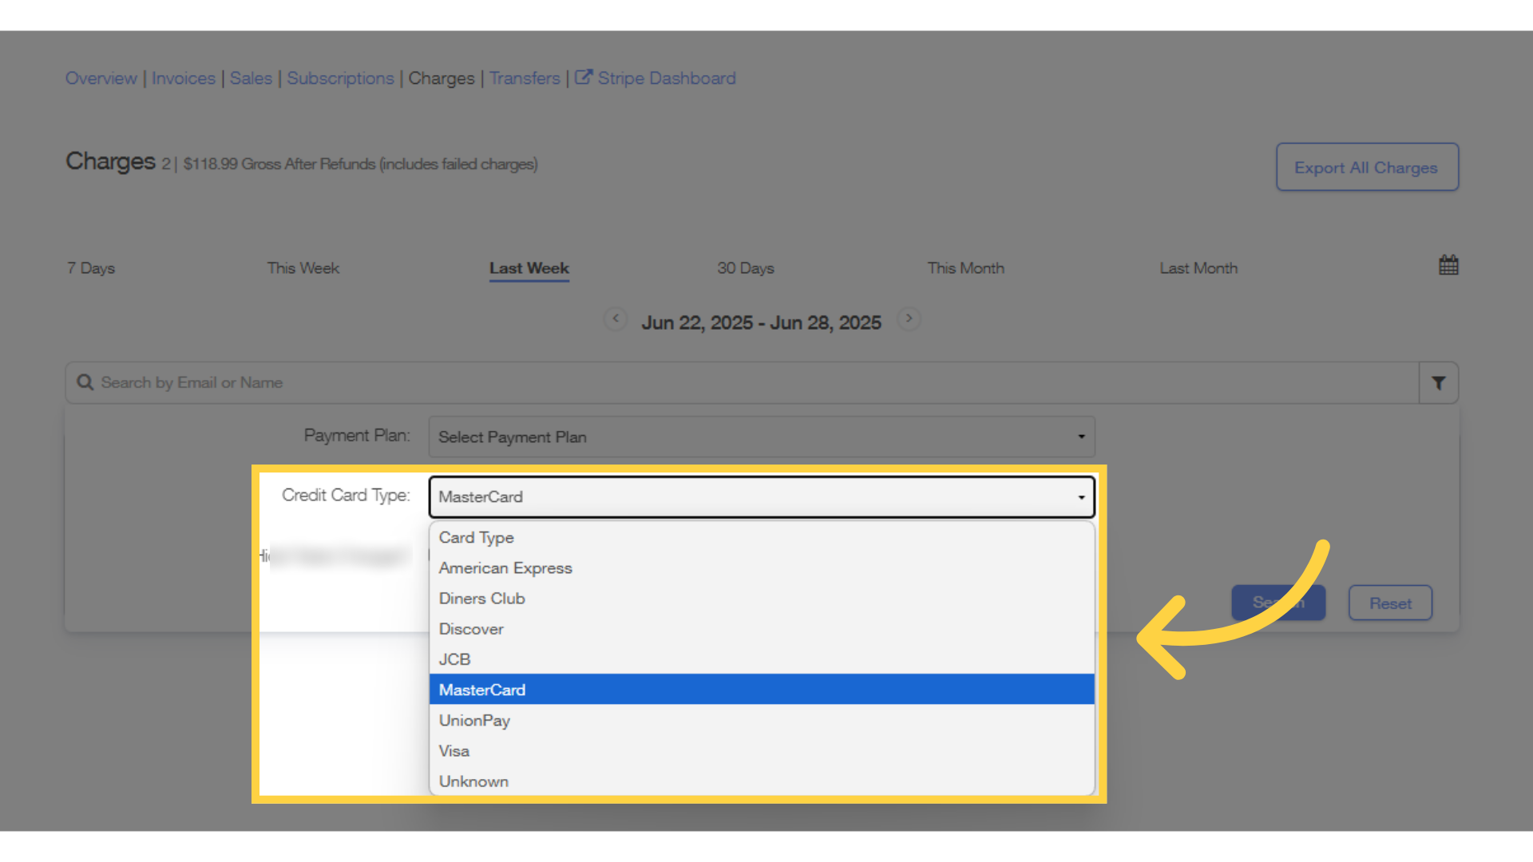Open the Transfers link
This screenshot has height=862, width=1533.
click(x=525, y=78)
